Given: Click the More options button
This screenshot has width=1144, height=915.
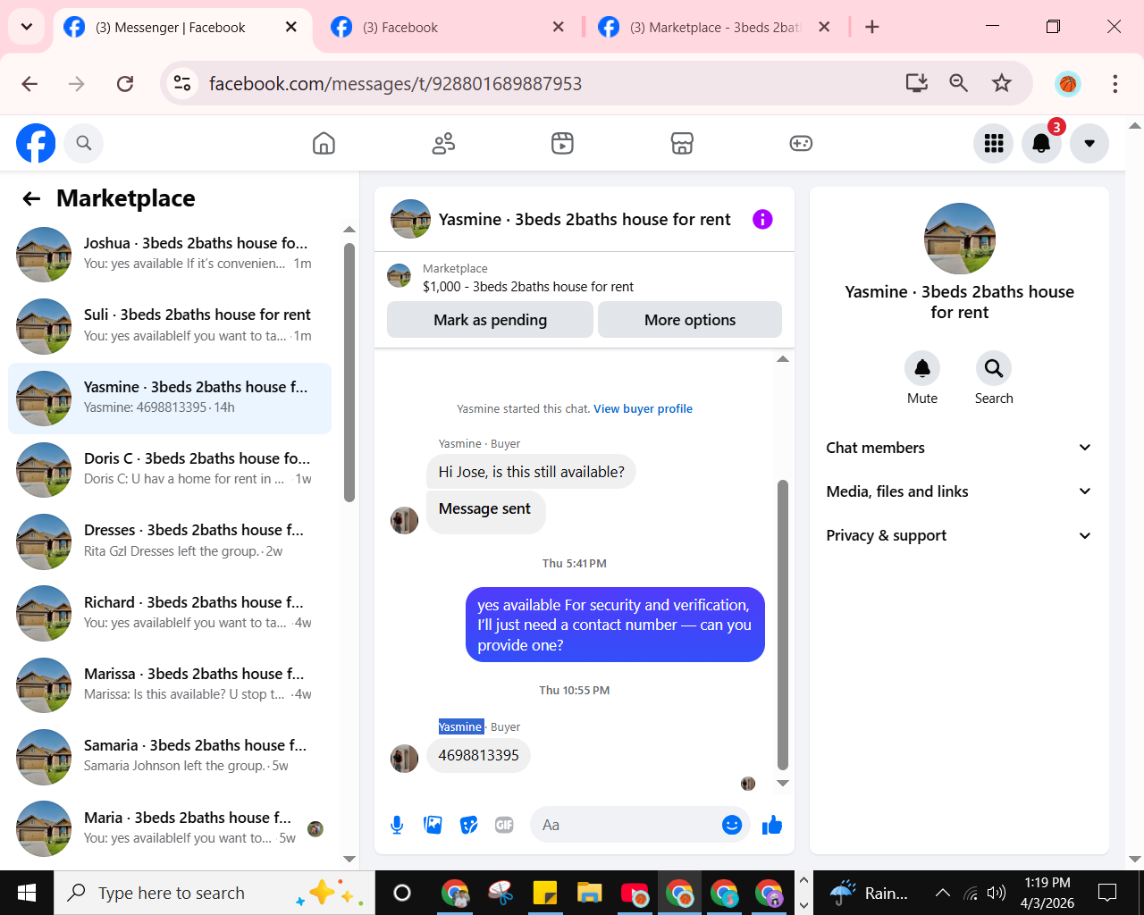Looking at the screenshot, I should (690, 320).
